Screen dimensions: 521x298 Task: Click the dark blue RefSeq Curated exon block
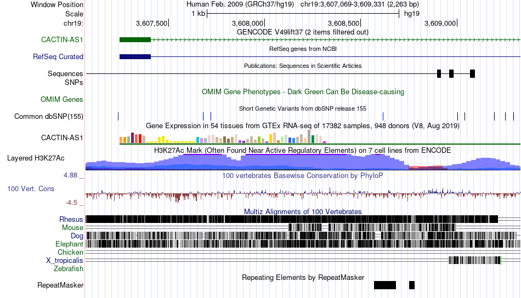coord(135,57)
